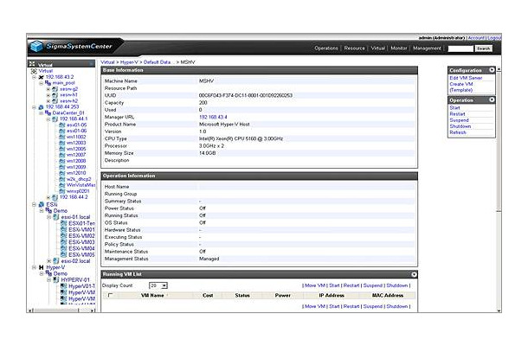The height and width of the screenshot is (346, 528).
Task: Collapse the Hyper-V root tree node
Action: click(x=34, y=267)
